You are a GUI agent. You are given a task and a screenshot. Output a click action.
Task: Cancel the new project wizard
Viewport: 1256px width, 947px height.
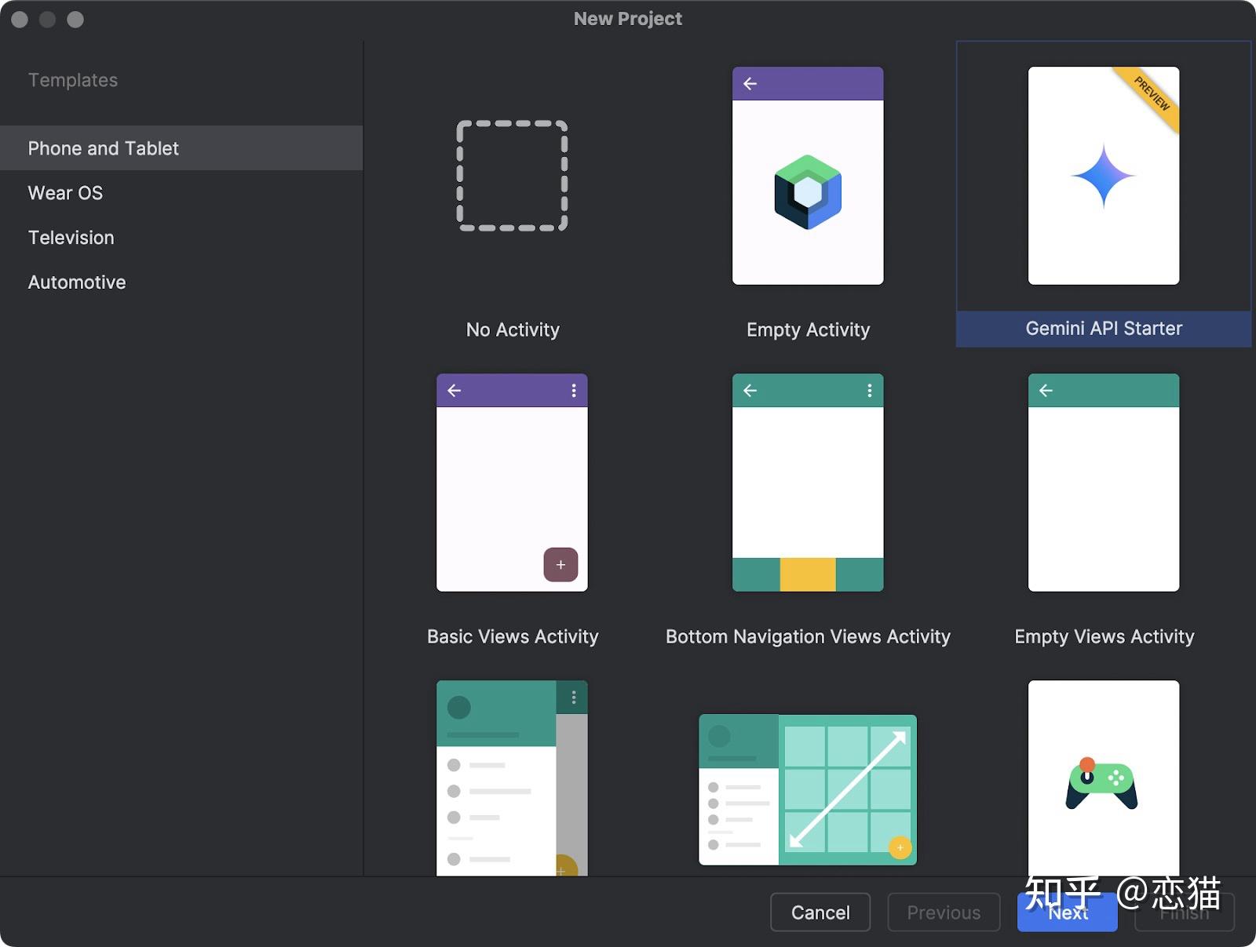point(820,912)
